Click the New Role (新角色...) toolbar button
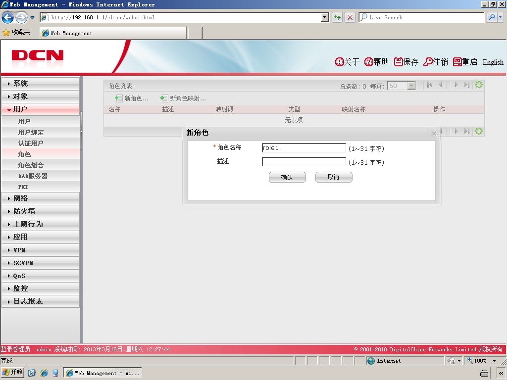This screenshot has height=380, width=507. point(132,98)
